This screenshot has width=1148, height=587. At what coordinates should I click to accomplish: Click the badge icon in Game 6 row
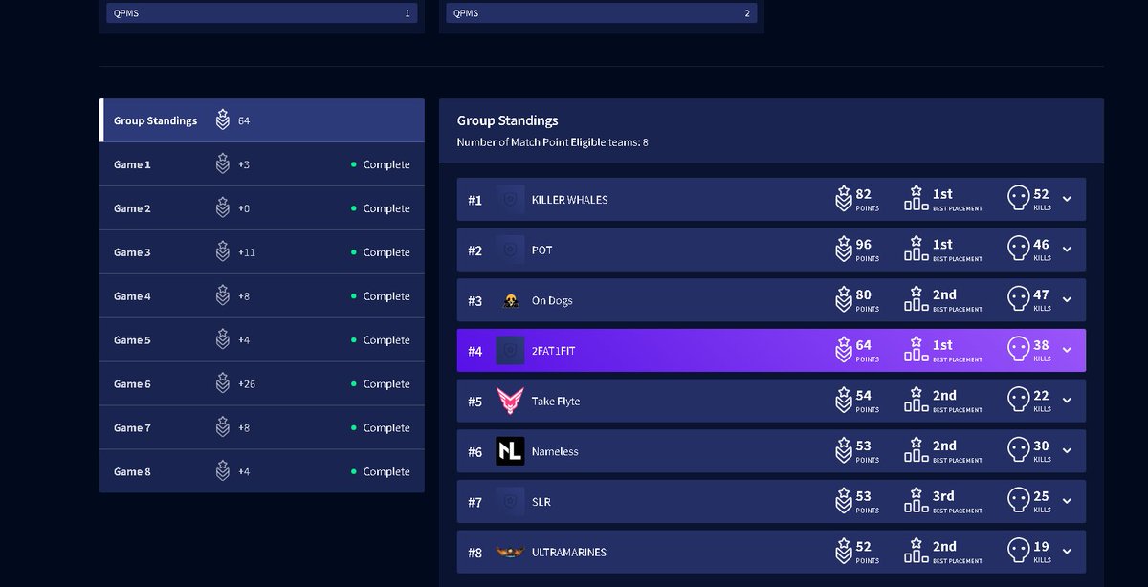point(223,384)
